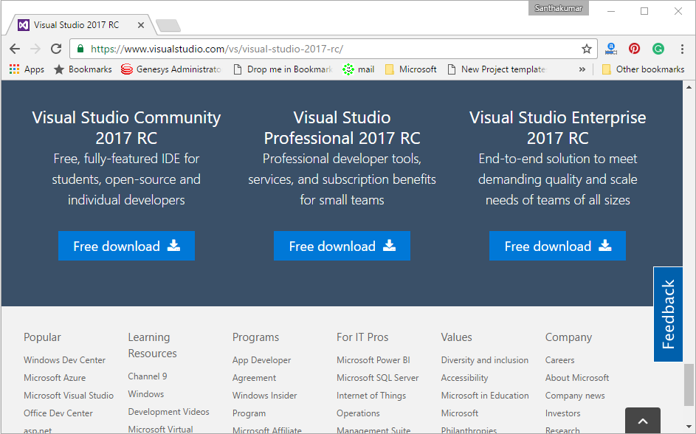Open the Bookmarks star folder
Viewport: 696px width, 434px height.
click(83, 69)
